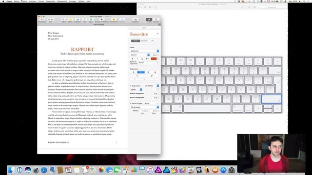Adjust the Après le paragraphe stepper
This screenshot has height=175, width=312.
(x=158, y=98)
